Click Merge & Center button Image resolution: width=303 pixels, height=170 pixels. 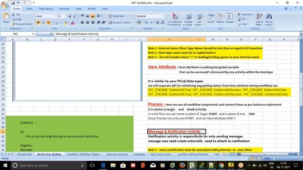click(120, 23)
